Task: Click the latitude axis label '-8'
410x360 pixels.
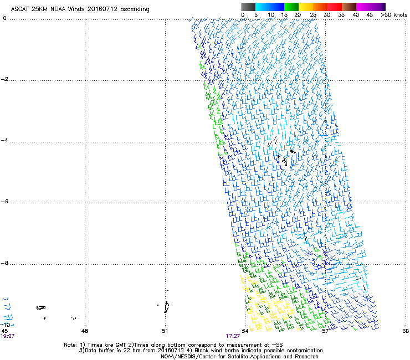Action: tap(5, 263)
